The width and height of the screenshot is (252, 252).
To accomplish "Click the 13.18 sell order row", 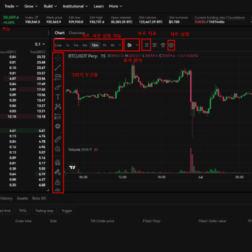I will (x=23, y=116).
